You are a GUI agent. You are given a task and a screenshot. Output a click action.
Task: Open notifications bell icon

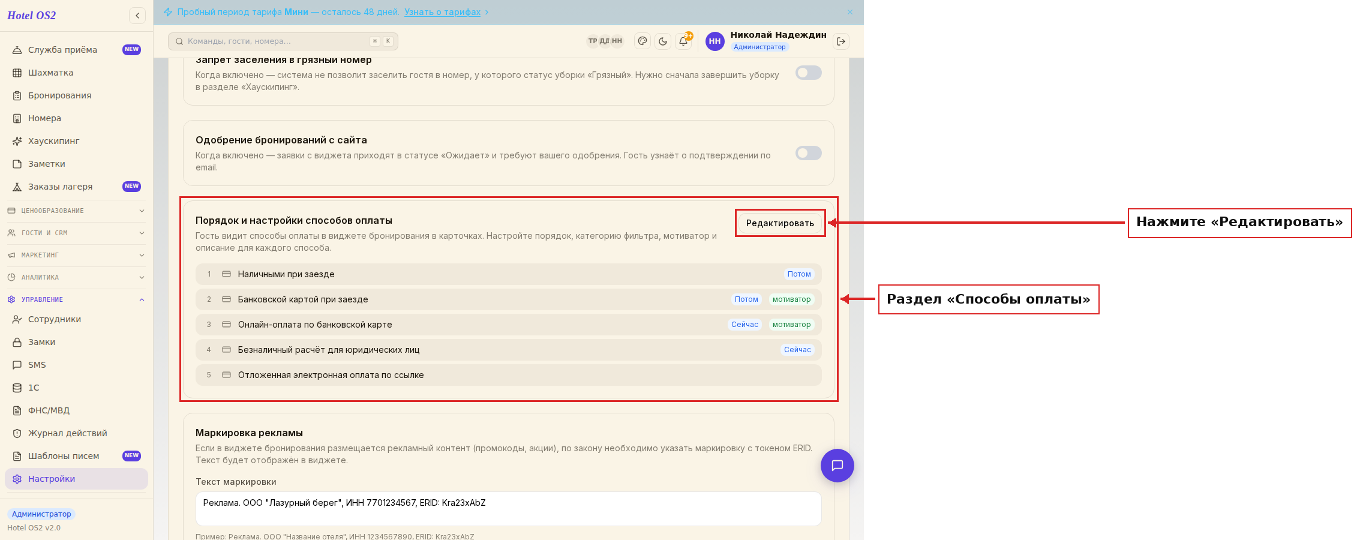(x=683, y=41)
